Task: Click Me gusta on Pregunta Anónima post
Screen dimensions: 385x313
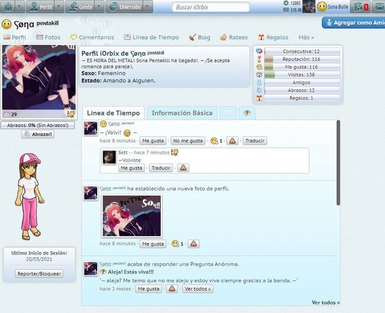Action: pos(149,289)
